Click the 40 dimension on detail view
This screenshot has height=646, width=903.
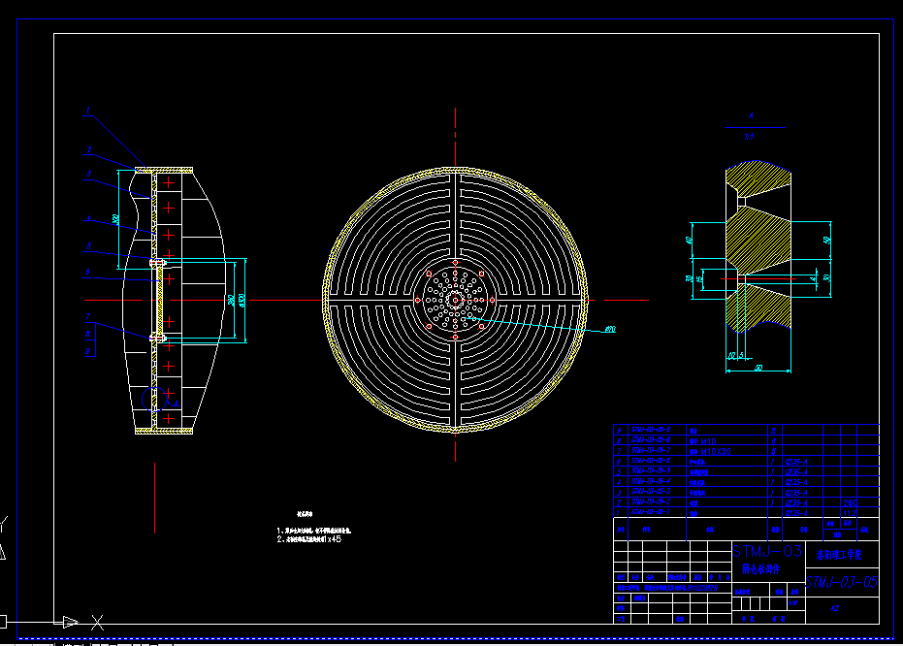[x=689, y=241]
